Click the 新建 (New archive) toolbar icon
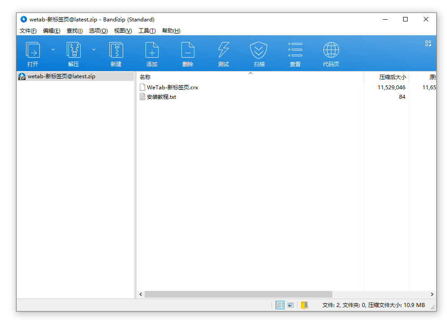Screen dimensions: 447x324 click(116, 50)
